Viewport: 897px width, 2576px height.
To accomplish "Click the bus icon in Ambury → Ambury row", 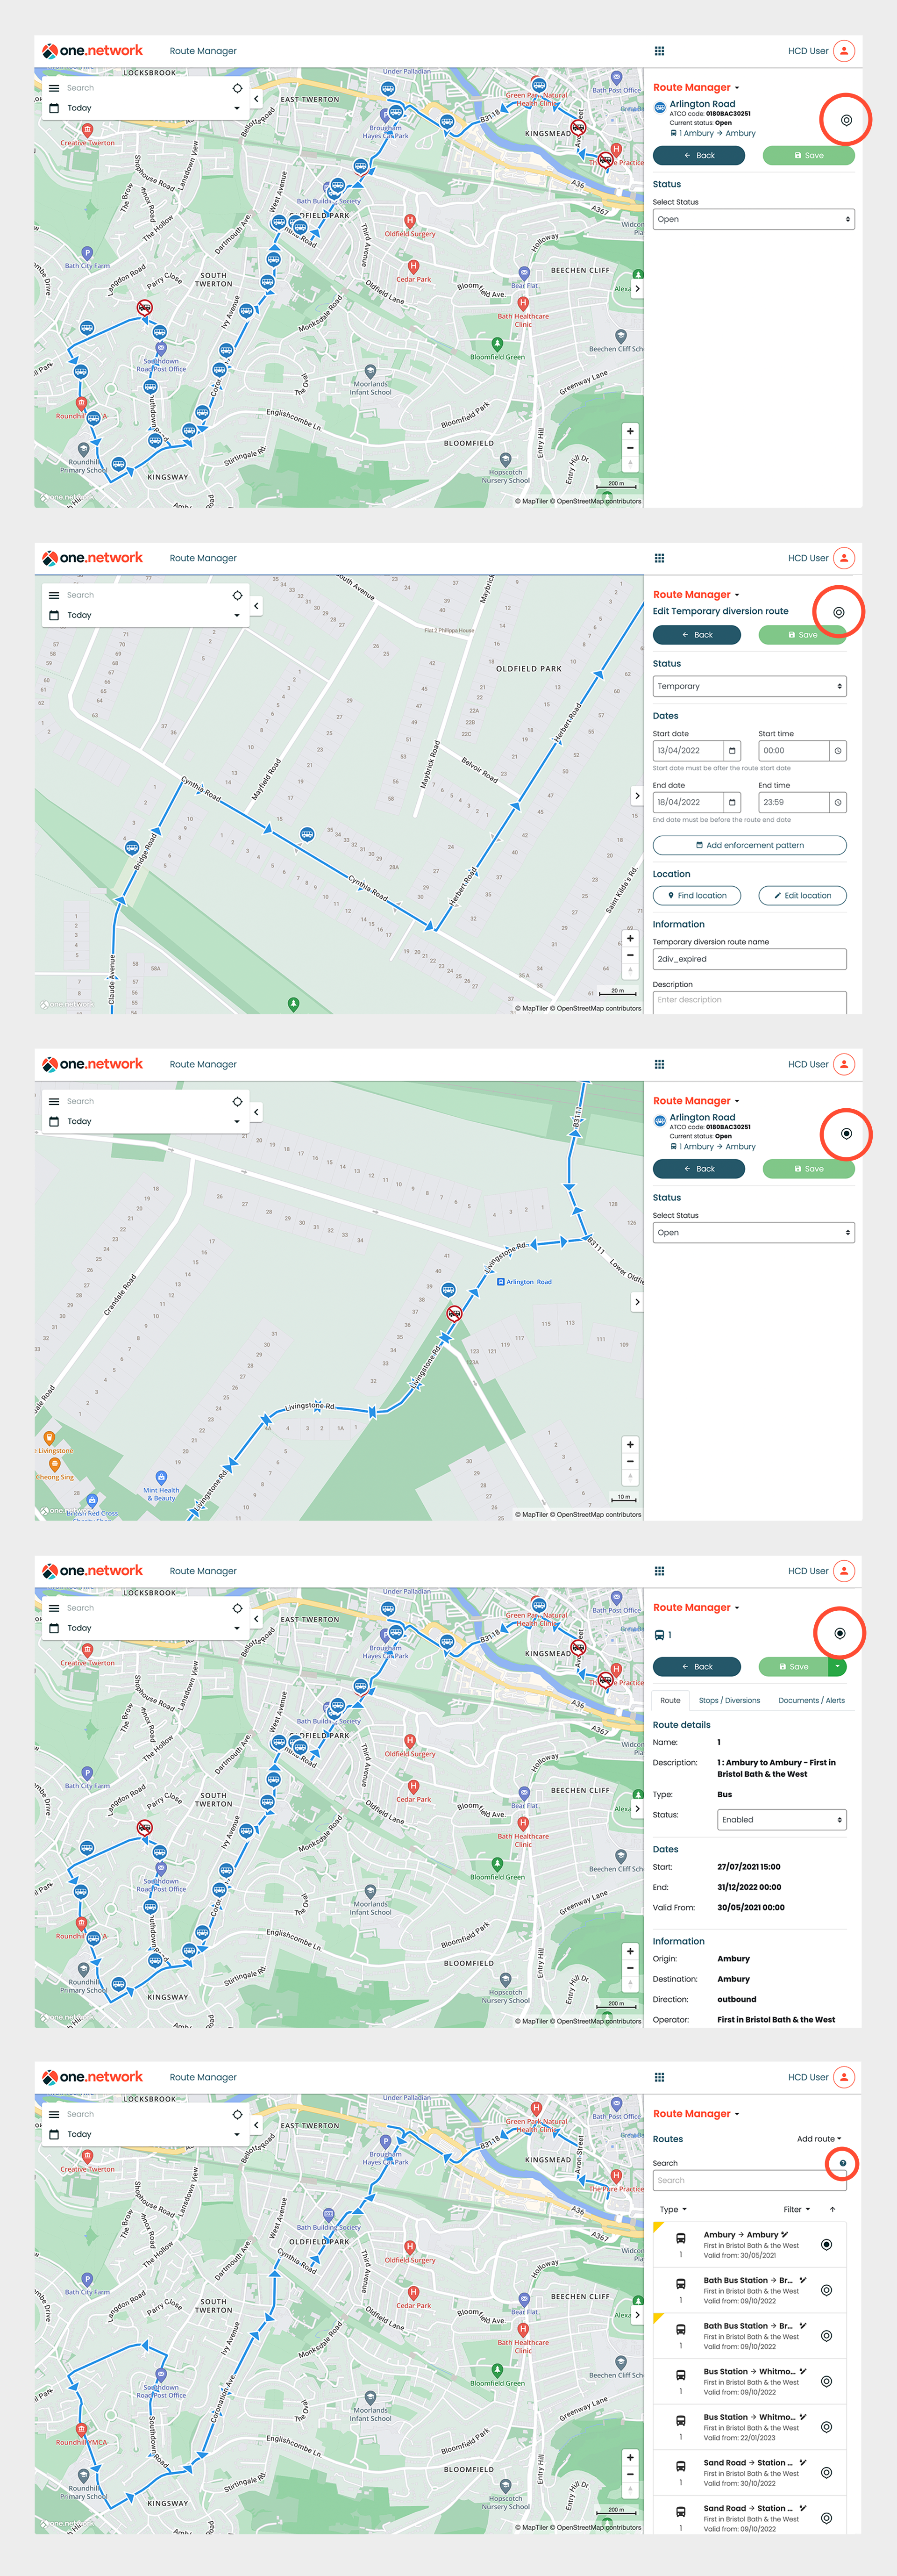I will pos(681,2240).
